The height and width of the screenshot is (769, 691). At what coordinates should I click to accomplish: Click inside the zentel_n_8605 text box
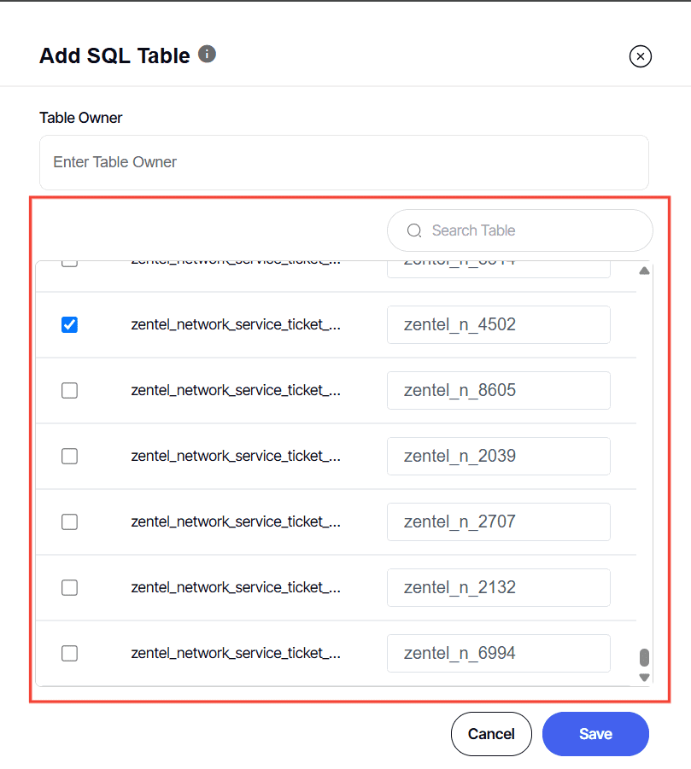(498, 390)
